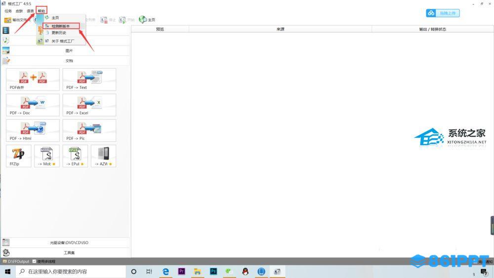Open Adobe Premiere from the taskbar
The height and width of the screenshot is (278, 494).
pyautogui.click(x=181, y=272)
